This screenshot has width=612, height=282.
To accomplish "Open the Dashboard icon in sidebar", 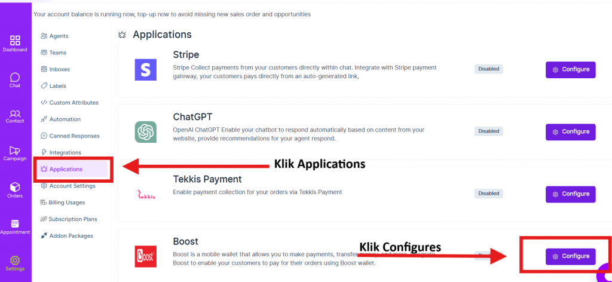I will [15, 41].
